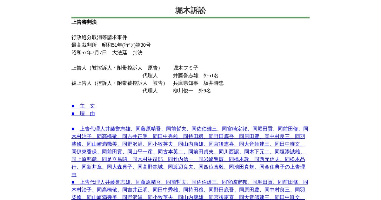Click the text 行政処分取消等請求事件
Image resolution: width=381 pixels, height=200 pixels.
99,37
